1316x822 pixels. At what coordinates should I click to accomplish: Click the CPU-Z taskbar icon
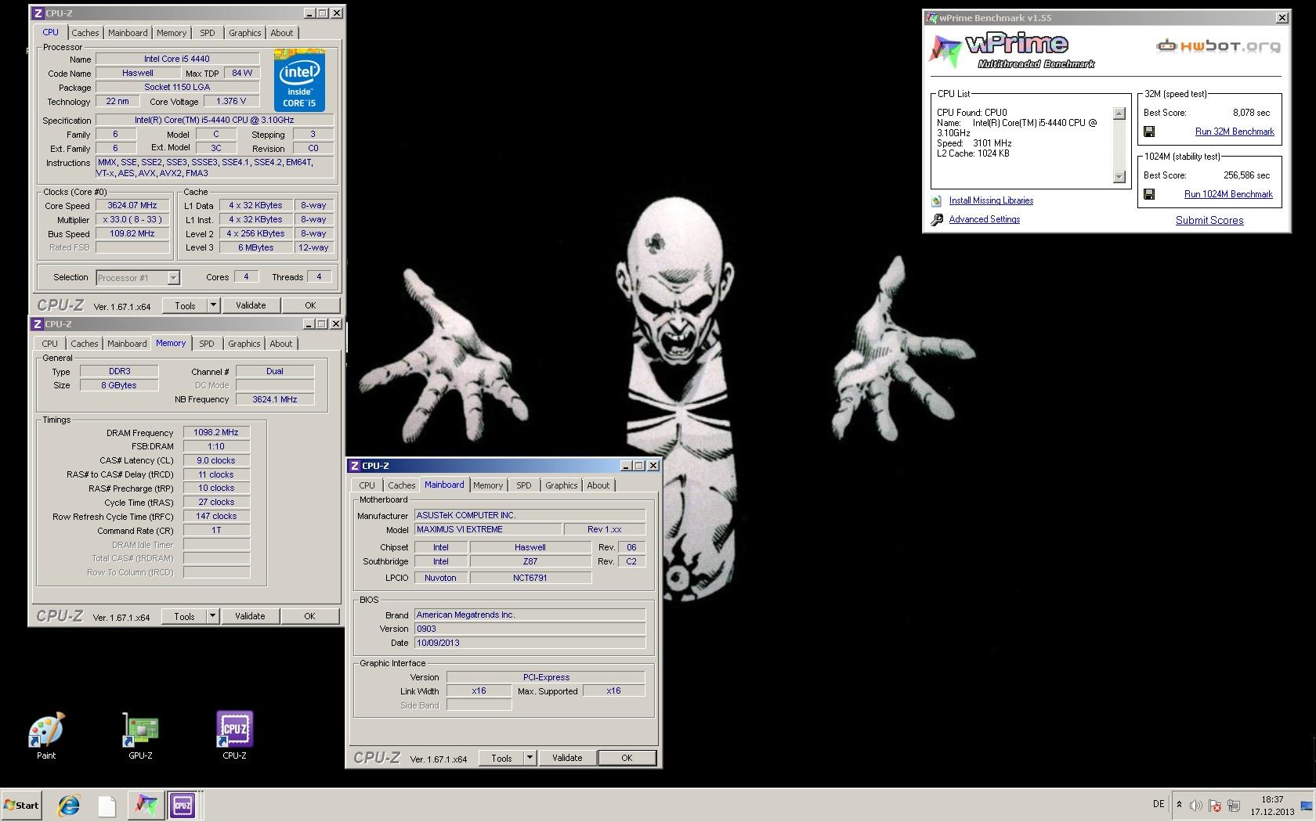pyautogui.click(x=183, y=805)
